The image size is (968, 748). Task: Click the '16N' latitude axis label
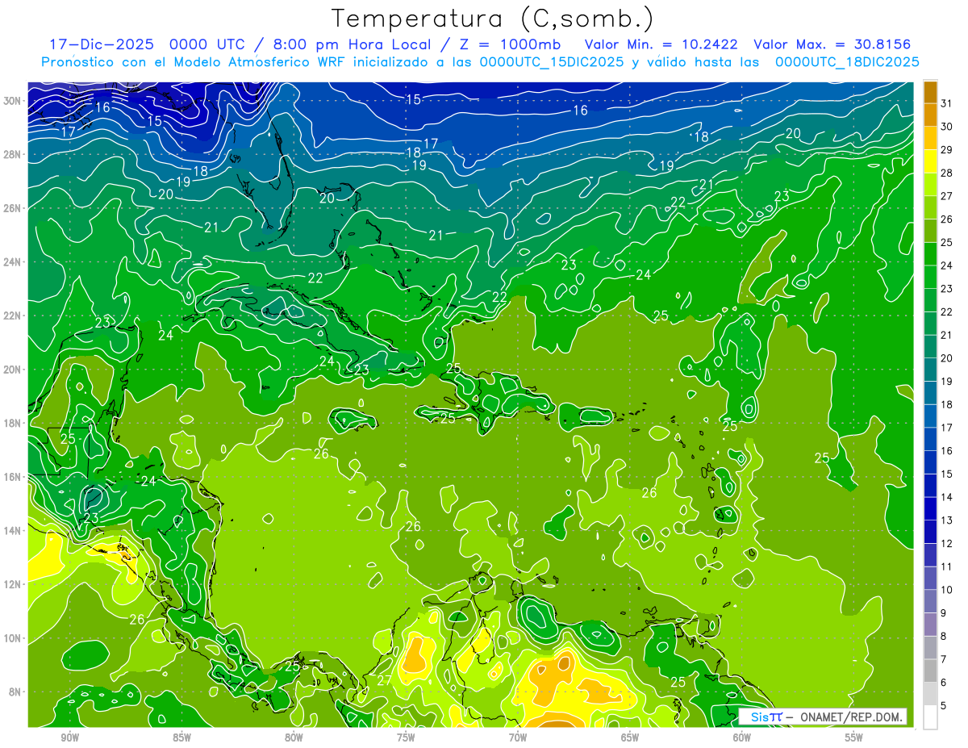point(11,477)
